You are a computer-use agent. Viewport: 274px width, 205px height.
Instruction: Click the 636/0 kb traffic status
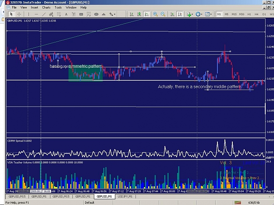254,202
